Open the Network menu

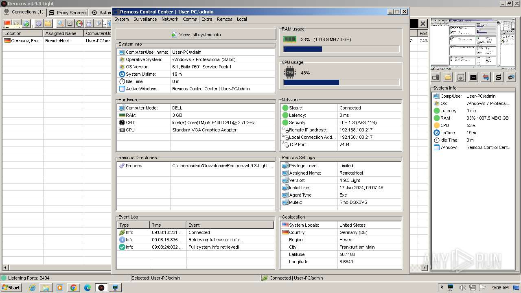(x=170, y=19)
